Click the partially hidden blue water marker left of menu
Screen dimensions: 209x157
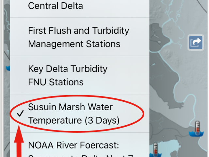click(8, 68)
